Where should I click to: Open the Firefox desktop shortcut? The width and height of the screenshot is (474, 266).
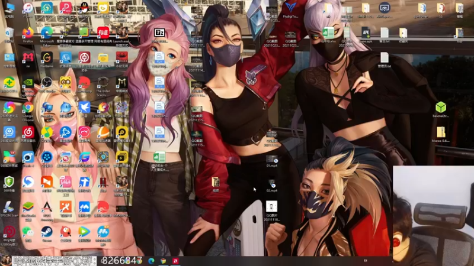pyautogui.click(x=28, y=35)
